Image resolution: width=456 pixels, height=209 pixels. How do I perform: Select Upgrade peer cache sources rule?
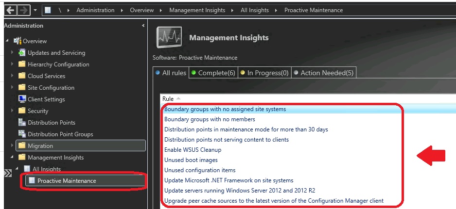[274, 201]
